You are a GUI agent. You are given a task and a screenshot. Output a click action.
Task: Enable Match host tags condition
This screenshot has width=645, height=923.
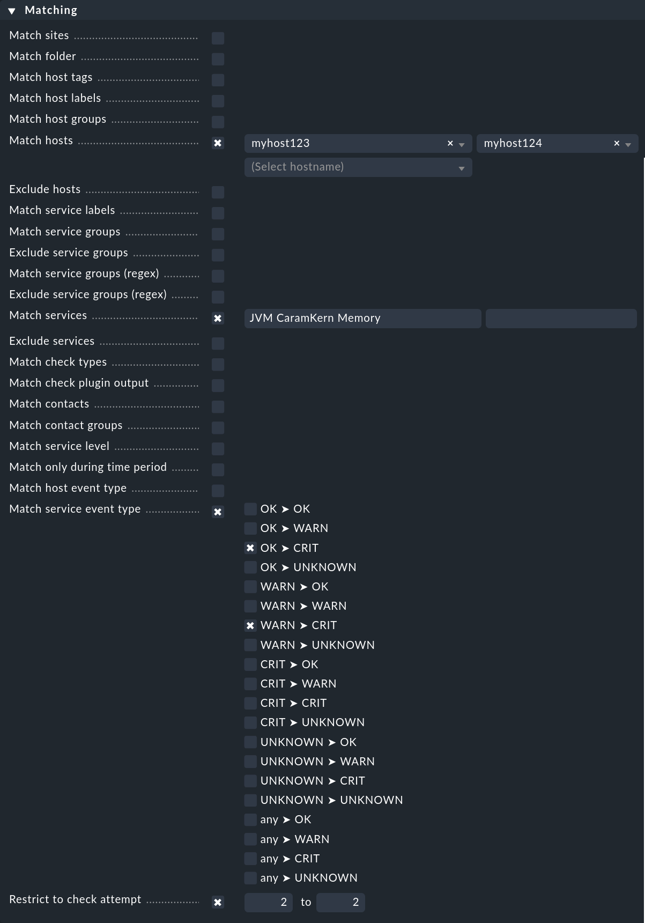click(218, 80)
